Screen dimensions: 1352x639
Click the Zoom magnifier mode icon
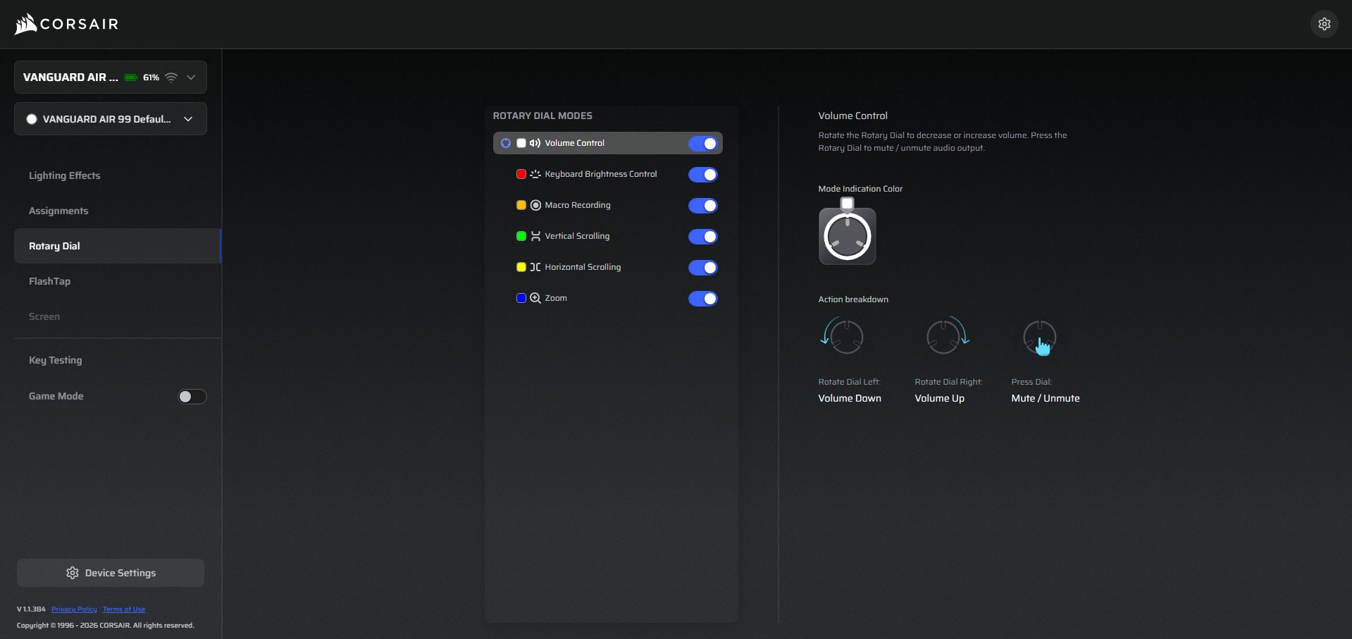click(535, 298)
